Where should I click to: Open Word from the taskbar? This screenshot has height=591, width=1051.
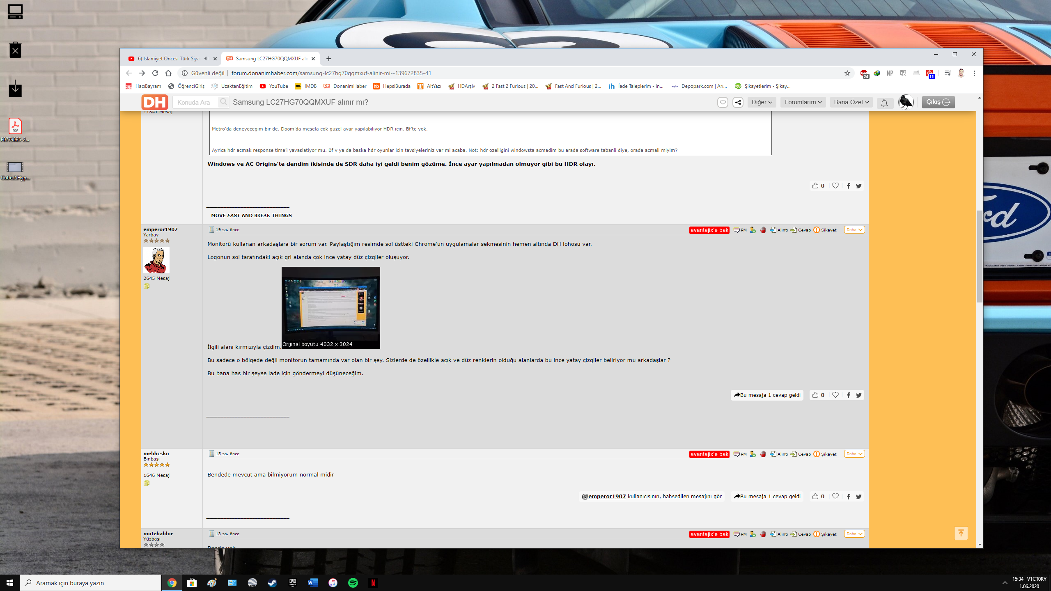click(x=312, y=583)
